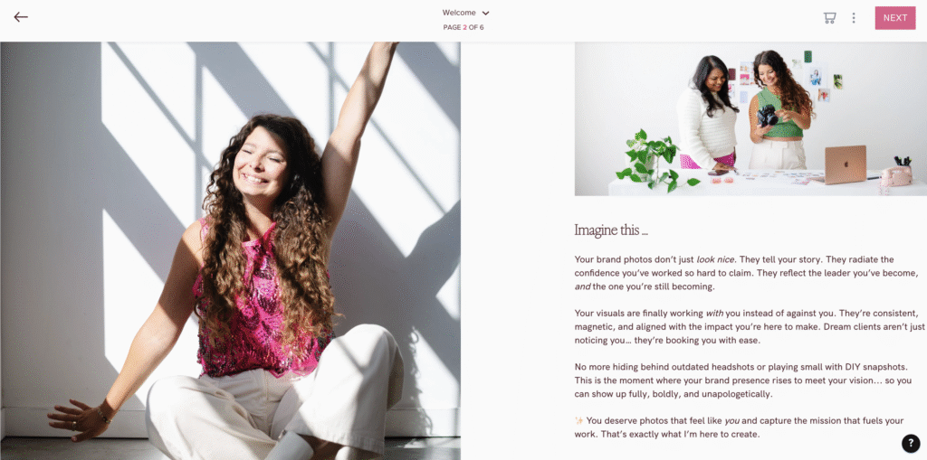Go back using the left arrow icon
The width and height of the screenshot is (927, 460).
coord(21,17)
